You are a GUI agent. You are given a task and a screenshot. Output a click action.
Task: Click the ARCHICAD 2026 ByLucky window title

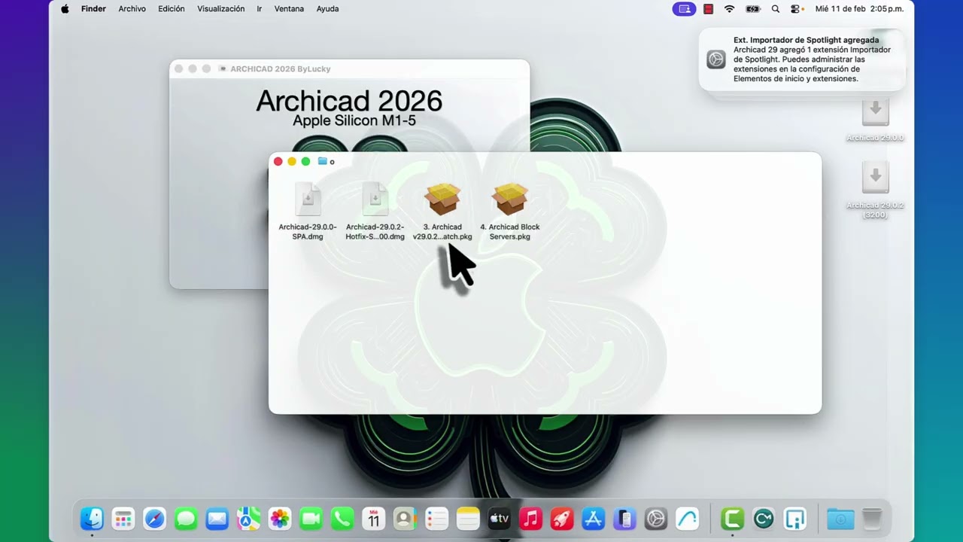pyautogui.click(x=281, y=69)
